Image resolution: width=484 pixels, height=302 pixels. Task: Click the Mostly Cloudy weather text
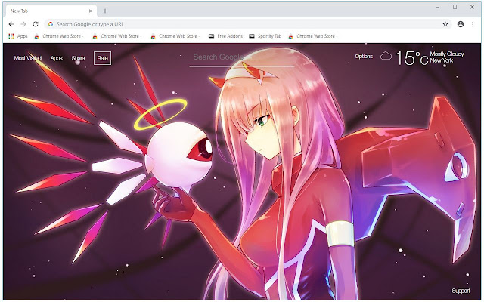(447, 54)
